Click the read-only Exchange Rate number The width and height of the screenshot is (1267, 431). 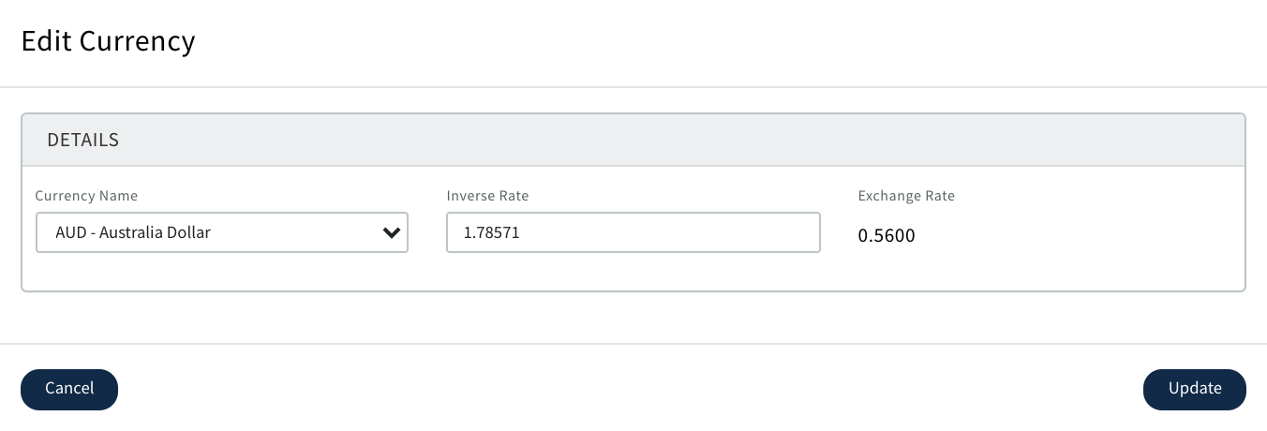pyautogui.click(x=887, y=235)
